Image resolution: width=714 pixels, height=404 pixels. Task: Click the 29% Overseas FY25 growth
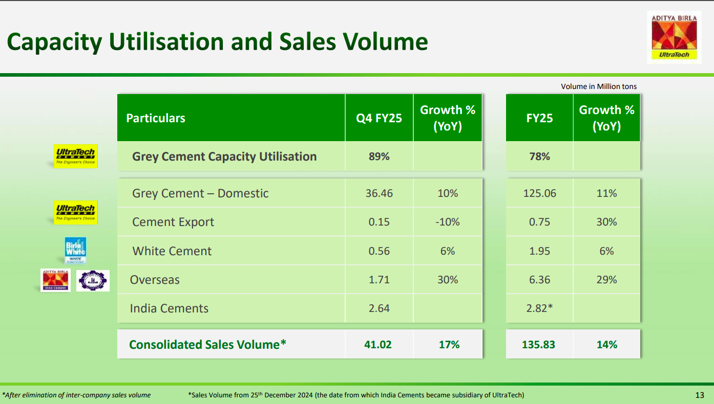pos(606,280)
